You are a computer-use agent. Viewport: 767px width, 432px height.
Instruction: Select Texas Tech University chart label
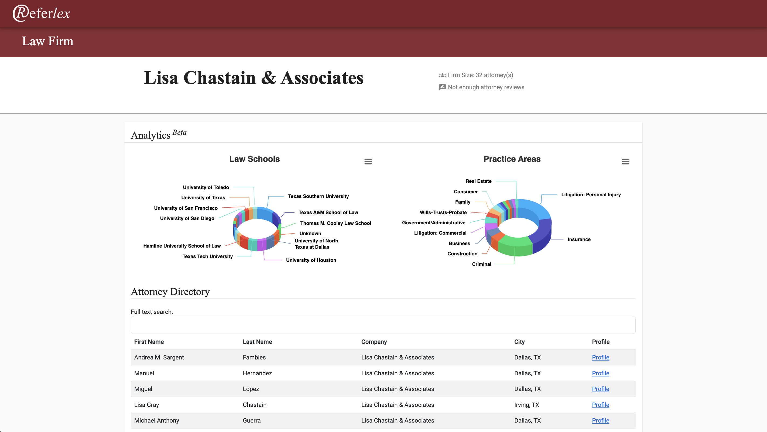(208, 256)
